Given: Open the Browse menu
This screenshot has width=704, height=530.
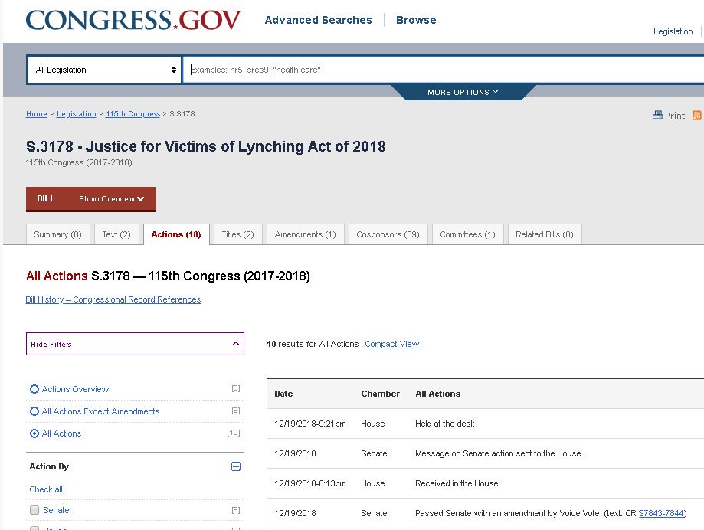Looking at the screenshot, I should coord(416,20).
